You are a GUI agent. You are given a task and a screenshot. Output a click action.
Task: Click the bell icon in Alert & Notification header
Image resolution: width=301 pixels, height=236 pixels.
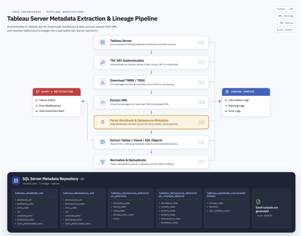point(38,92)
